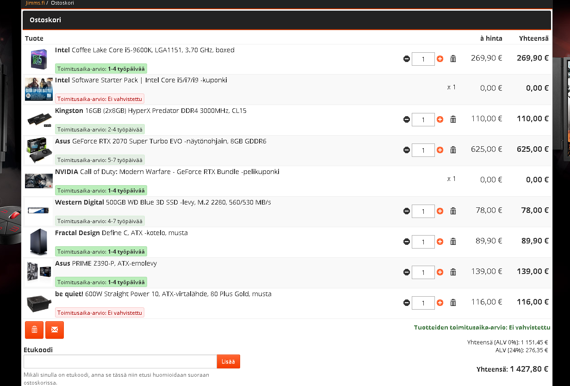
Task: Click Kingston RAM sticks thumbnail
Action: pyautogui.click(x=39, y=119)
